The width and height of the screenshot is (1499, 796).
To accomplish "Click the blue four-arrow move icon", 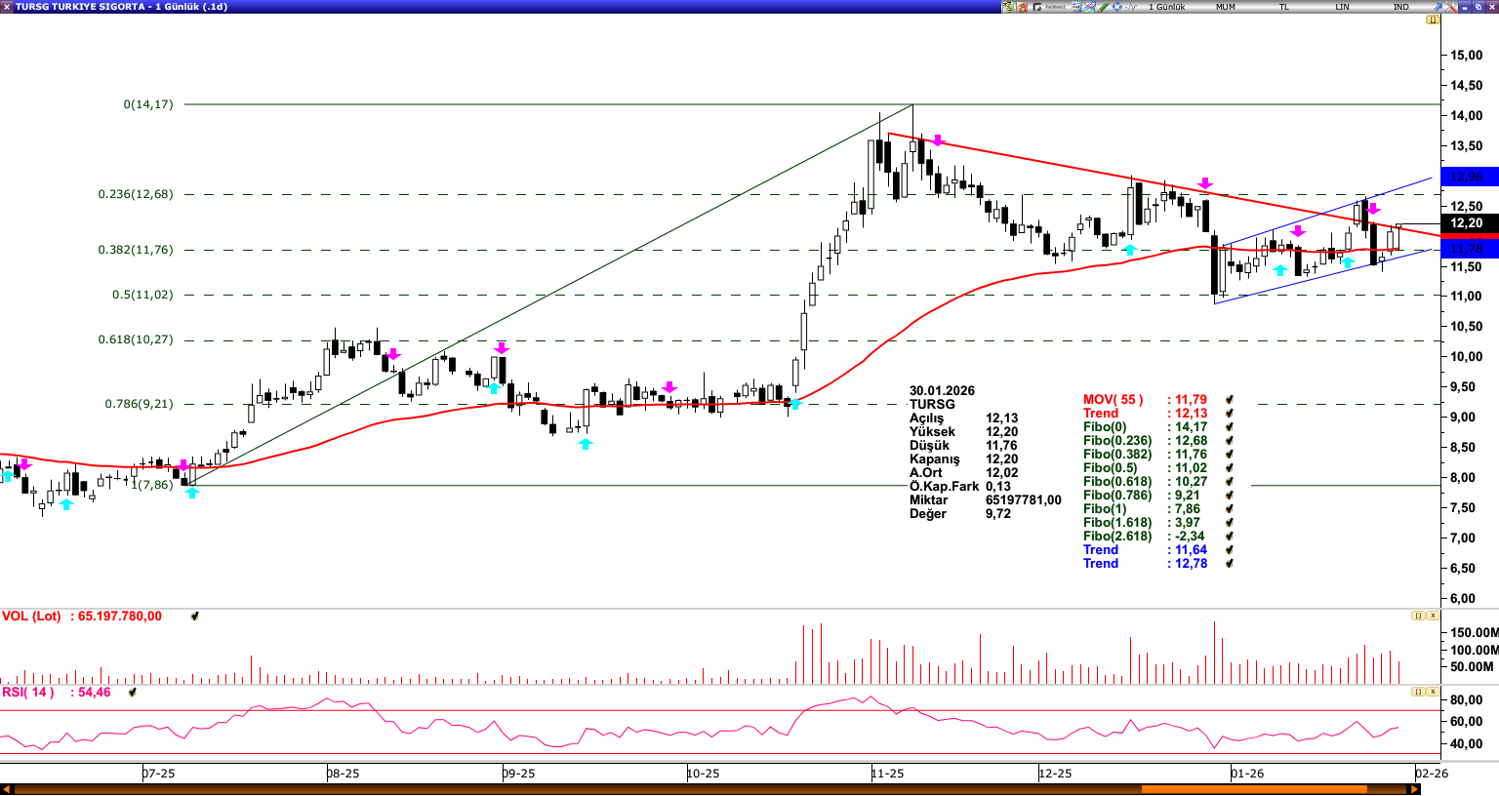I will (x=1116, y=7).
